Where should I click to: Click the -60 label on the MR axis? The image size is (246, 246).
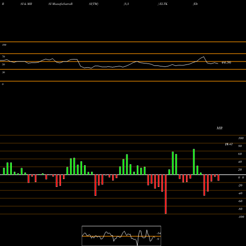[240, 201]
